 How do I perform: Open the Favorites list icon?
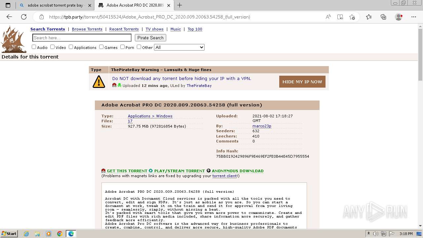(x=369, y=17)
